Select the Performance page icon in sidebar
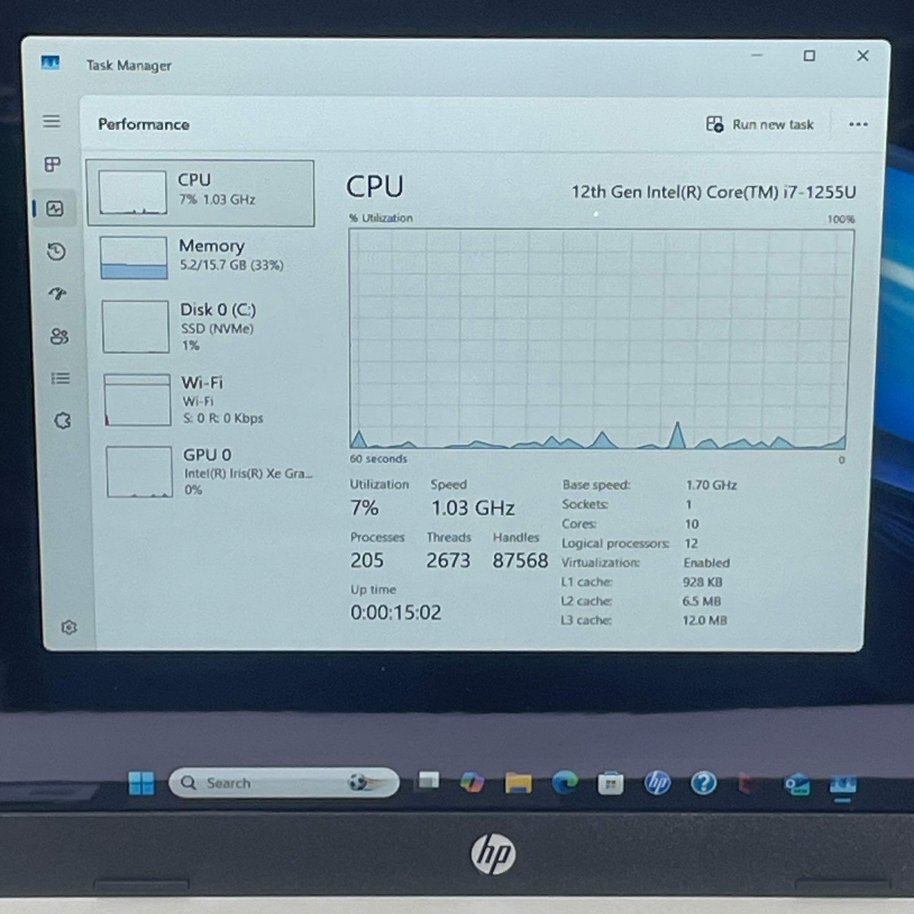The image size is (914, 914). [55, 209]
